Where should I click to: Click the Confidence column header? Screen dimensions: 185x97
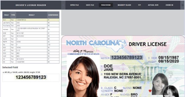pyautogui.click(x=53, y=15)
